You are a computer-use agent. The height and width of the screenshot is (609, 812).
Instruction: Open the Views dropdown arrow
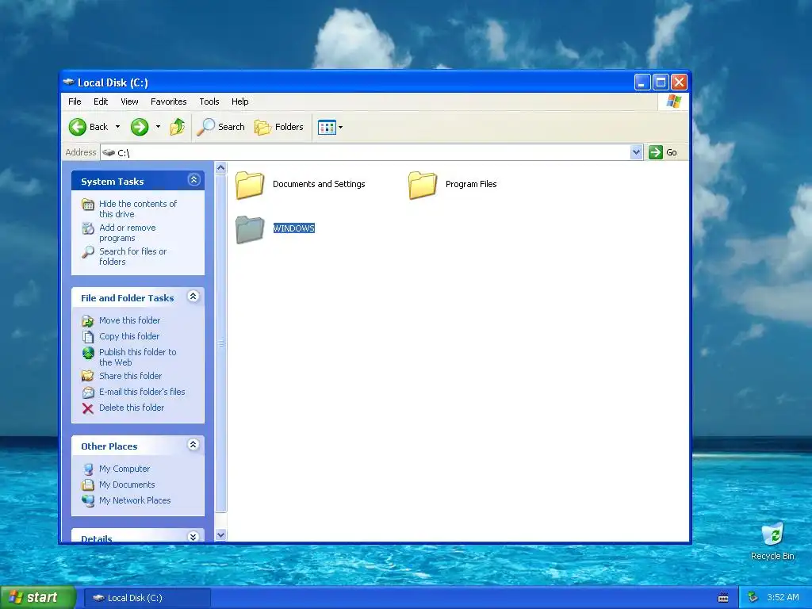click(x=340, y=127)
